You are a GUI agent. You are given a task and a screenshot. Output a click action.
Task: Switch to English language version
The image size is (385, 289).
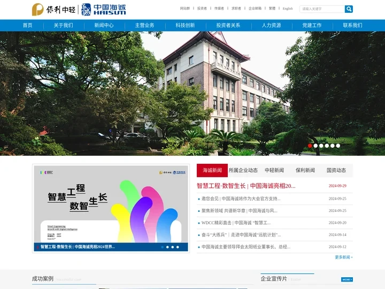pyautogui.click(x=288, y=9)
